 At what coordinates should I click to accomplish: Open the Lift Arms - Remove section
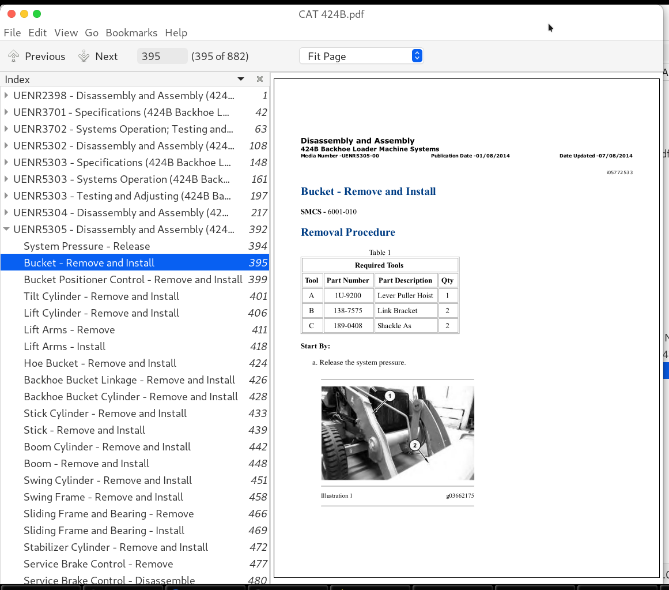click(69, 330)
